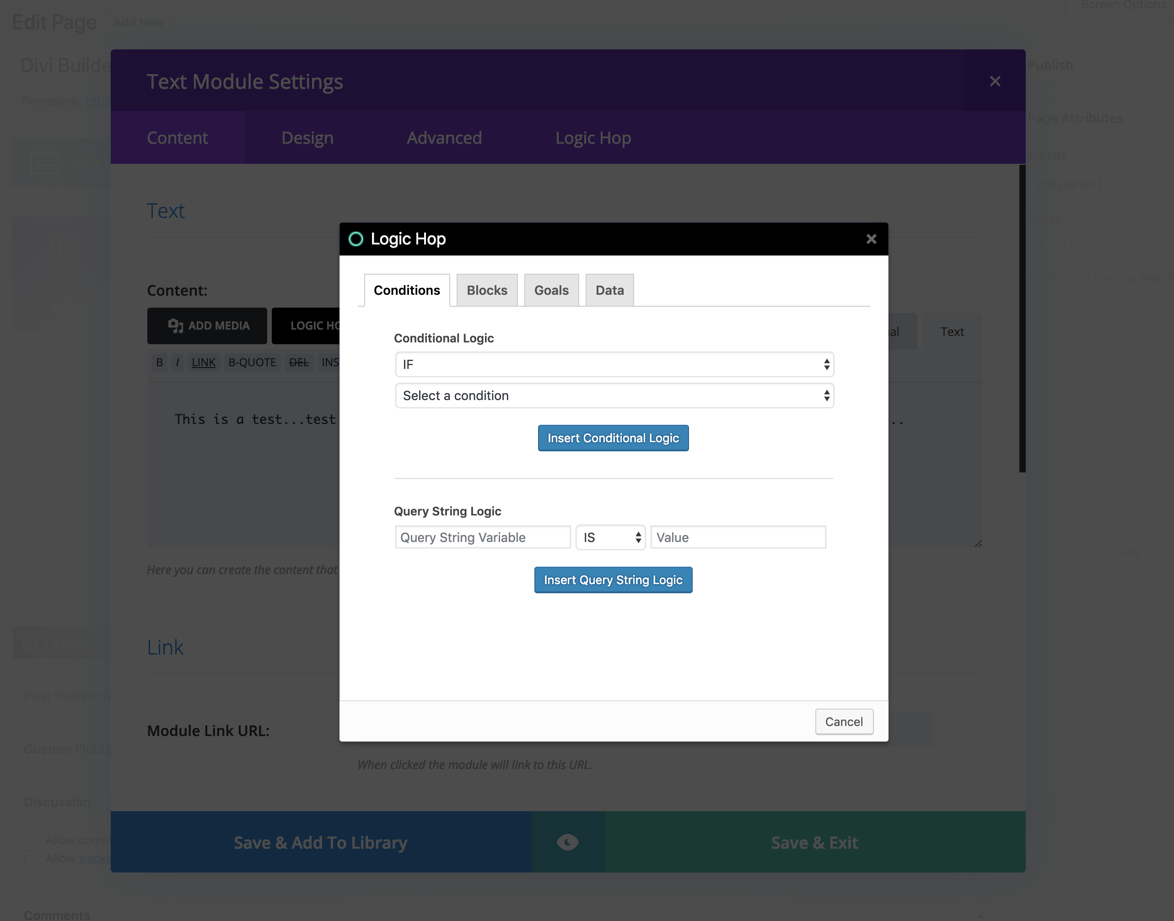Open the Select a condition dropdown
The height and width of the screenshot is (921, 1174).
pyautogui.click(x=614, y=396)
